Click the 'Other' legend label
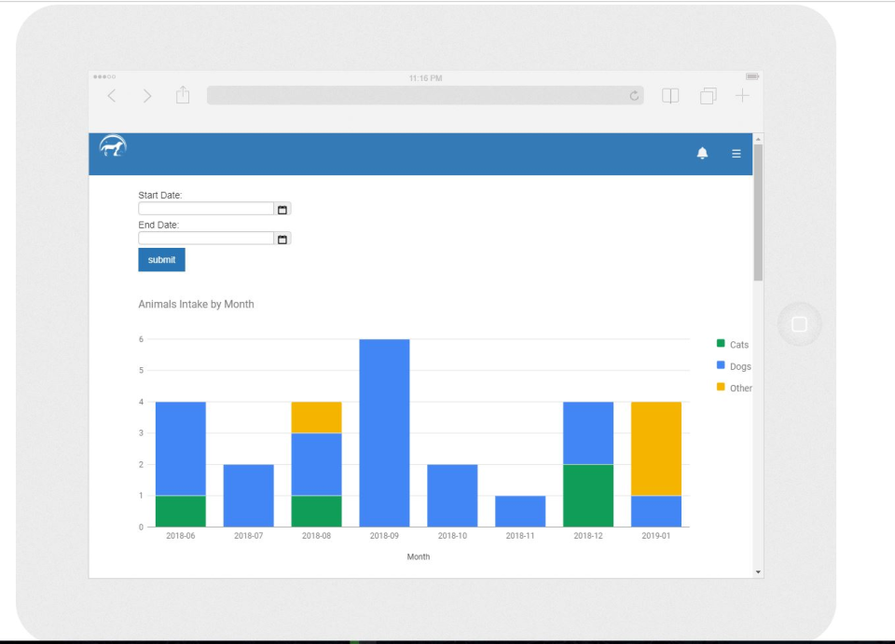 point(741,388)
